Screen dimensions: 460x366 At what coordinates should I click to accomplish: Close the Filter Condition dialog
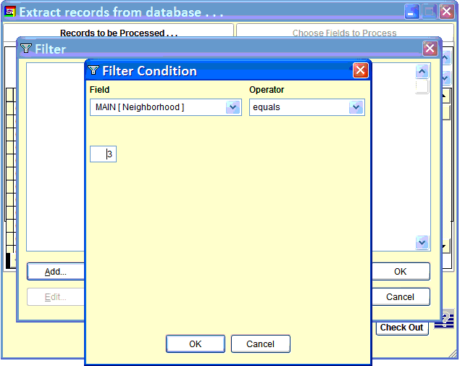(x=360, y=70)
